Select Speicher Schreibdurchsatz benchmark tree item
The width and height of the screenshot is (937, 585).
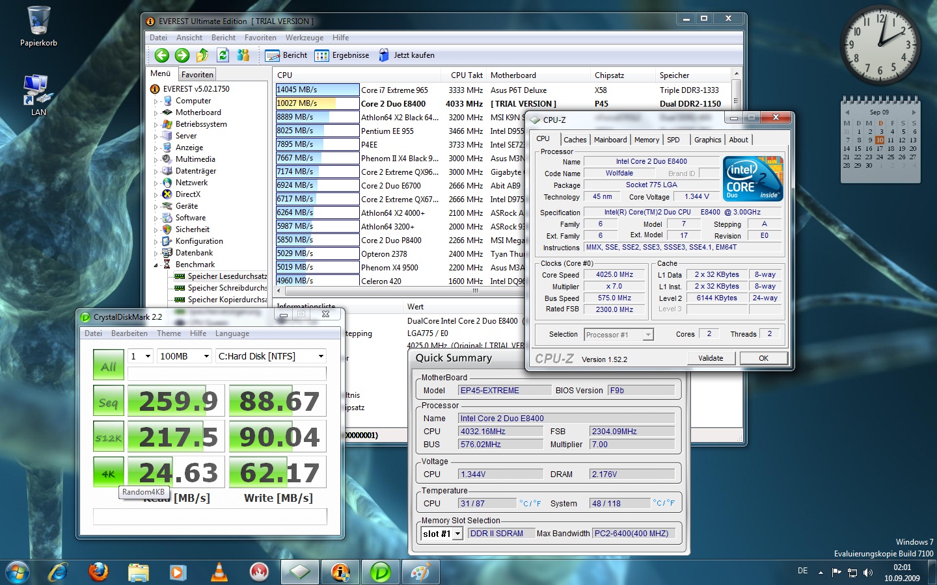pos(226,288)
